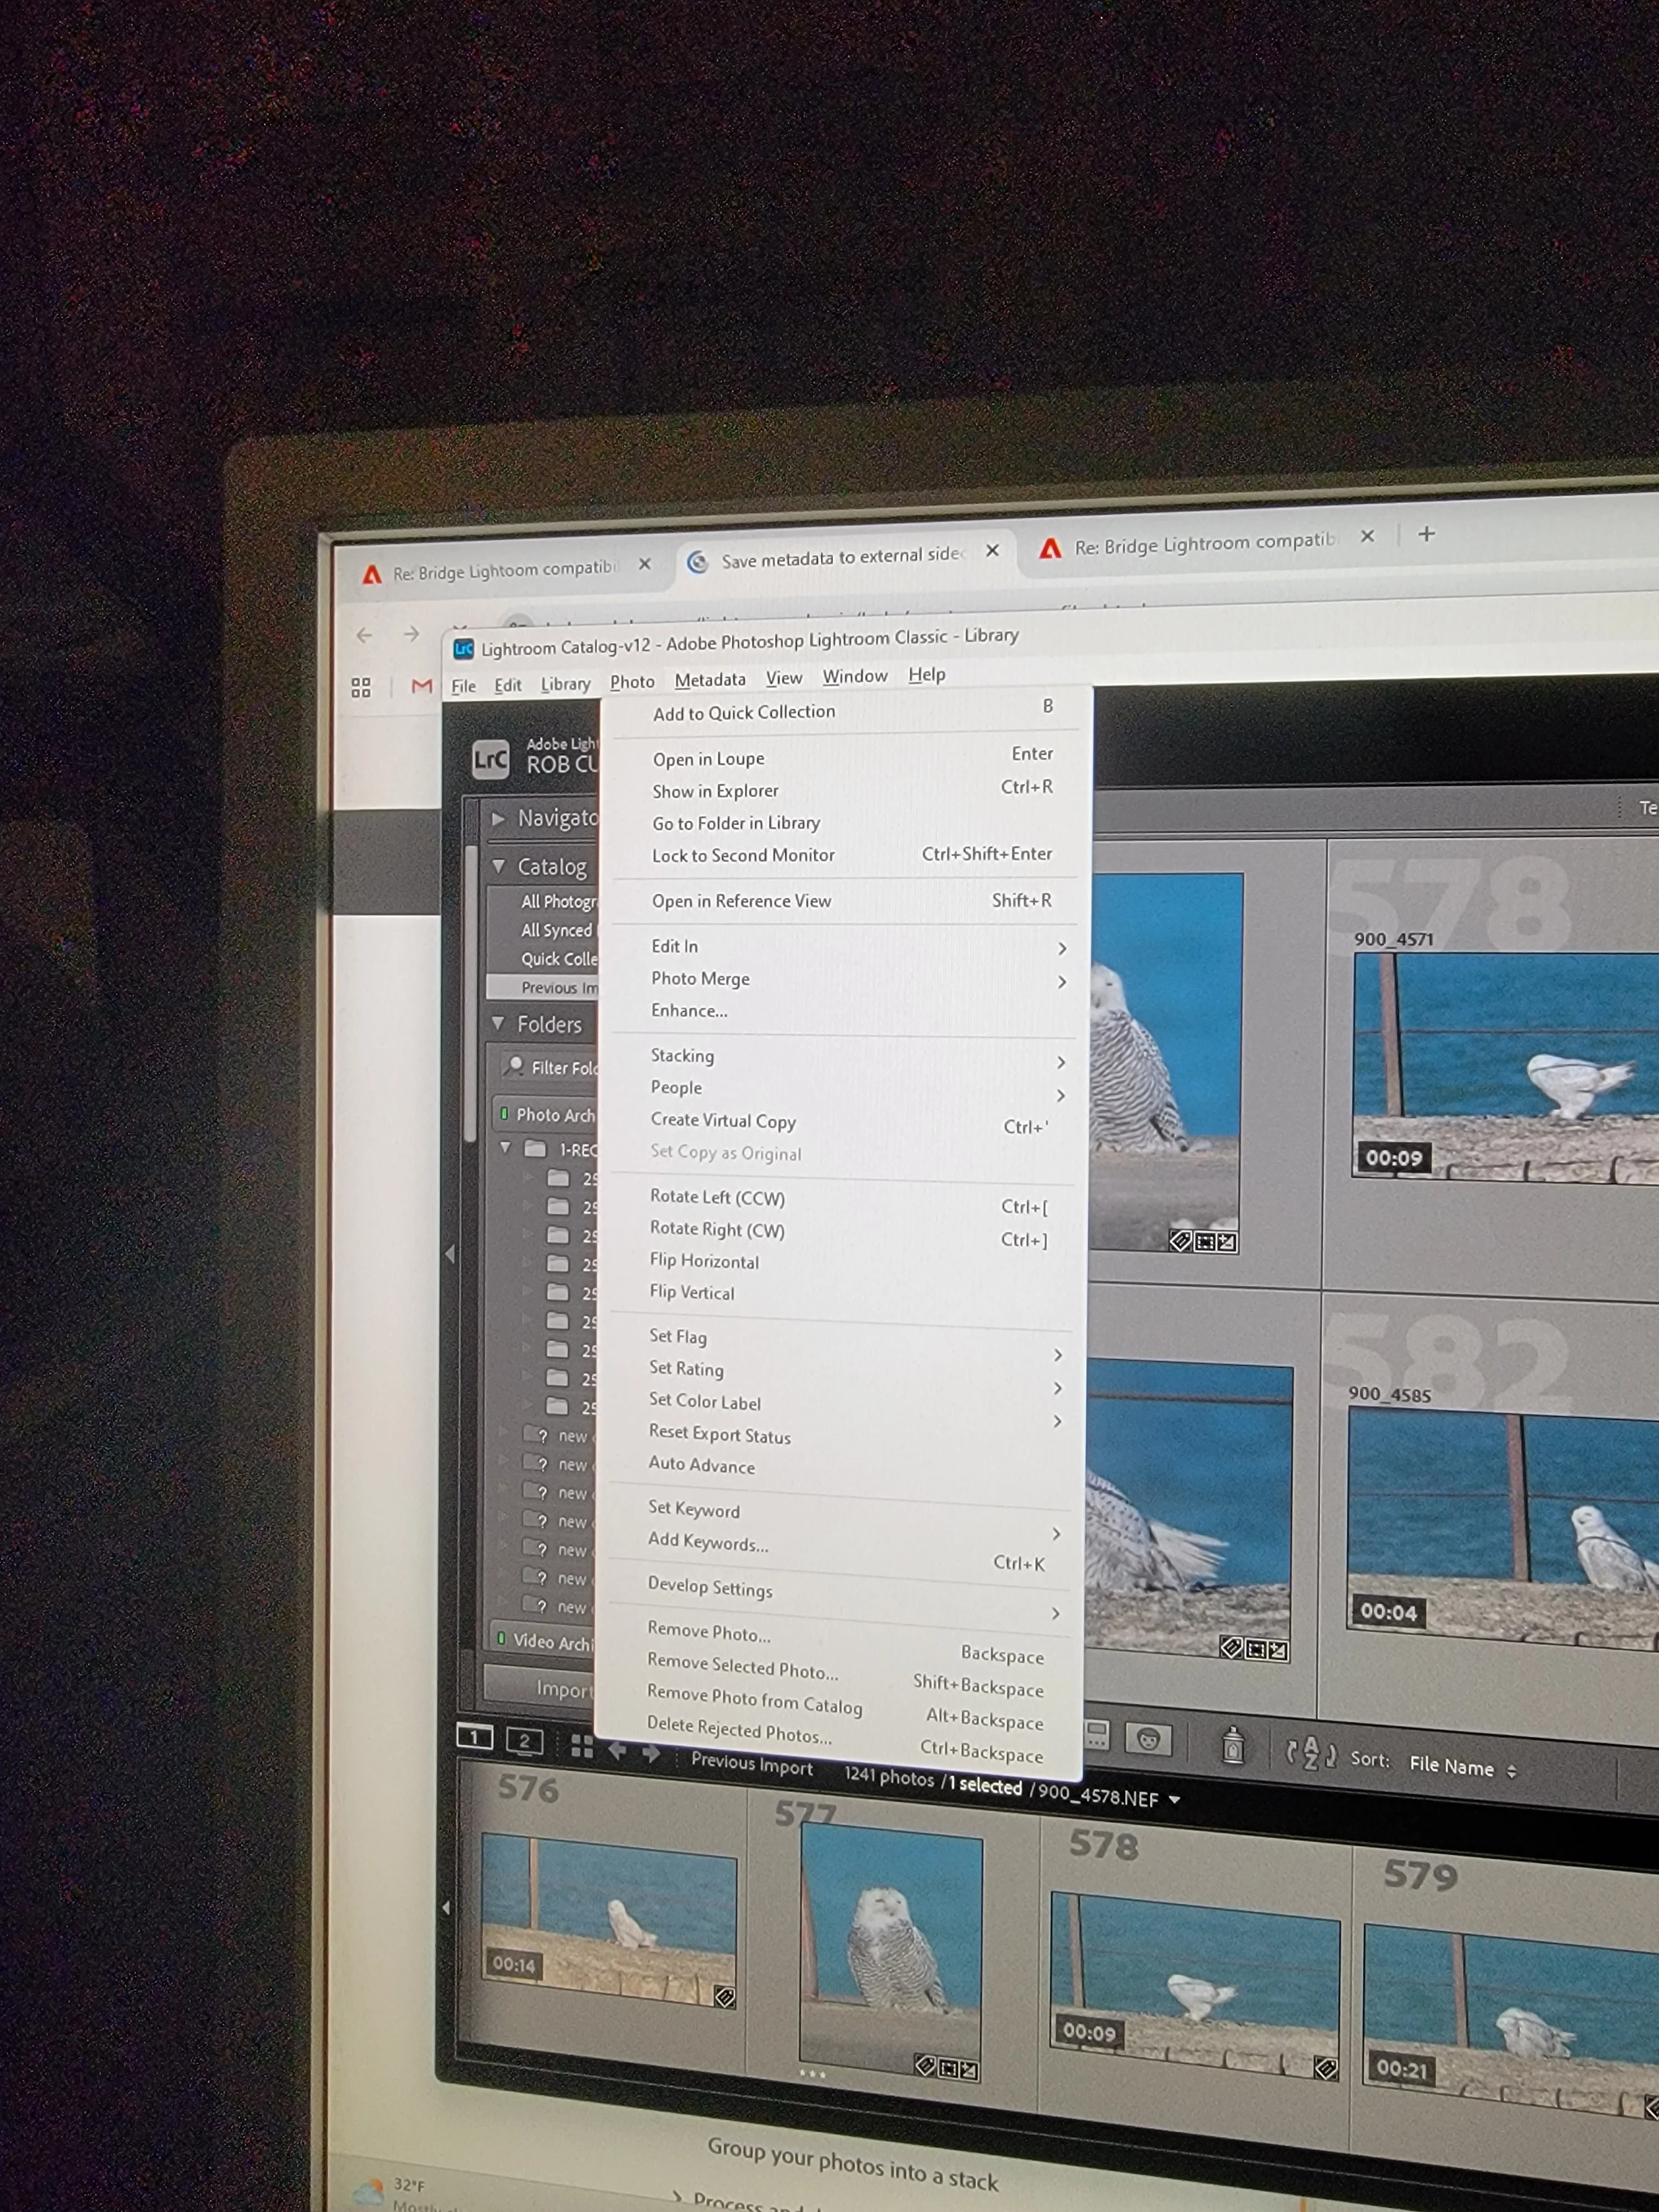Click the Lightroom window title icon
Image resolution: width=1659 pixels, height=2212 pixels.
464,649
